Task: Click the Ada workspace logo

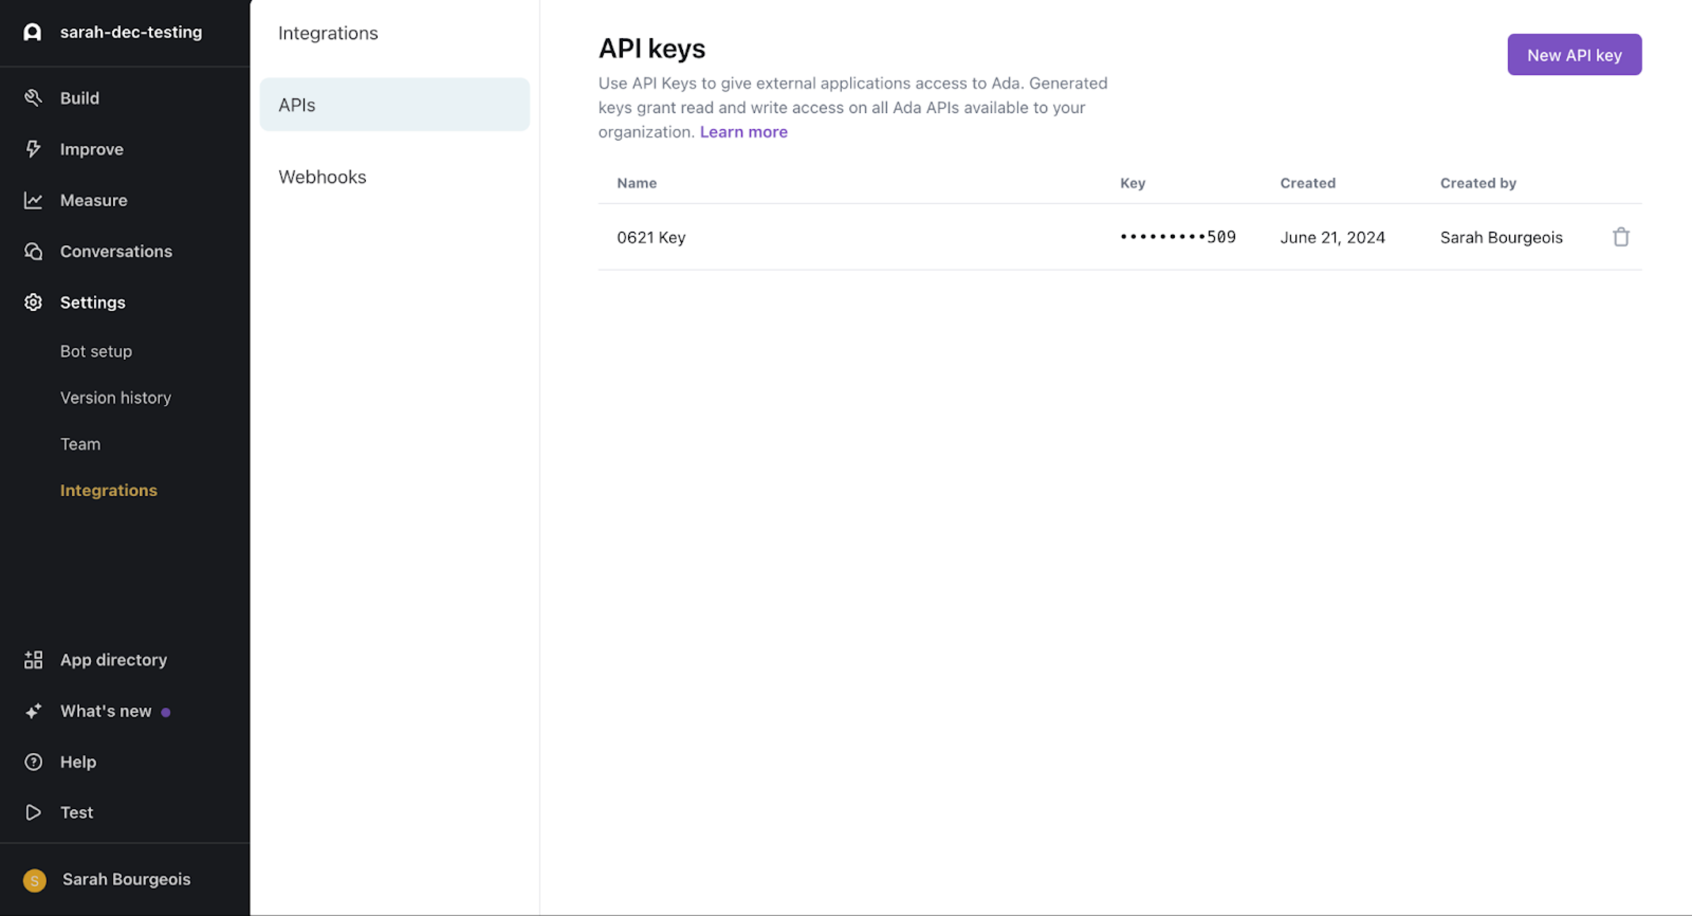Action: [32, 32]
